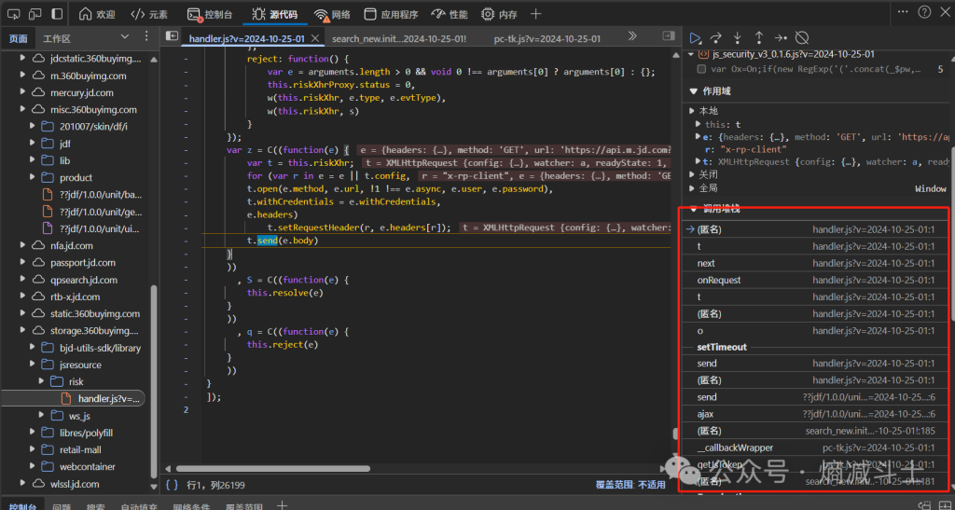Click the step out of function icon
The height and width of the screenshot is (510, 955).
coord(758,38)
